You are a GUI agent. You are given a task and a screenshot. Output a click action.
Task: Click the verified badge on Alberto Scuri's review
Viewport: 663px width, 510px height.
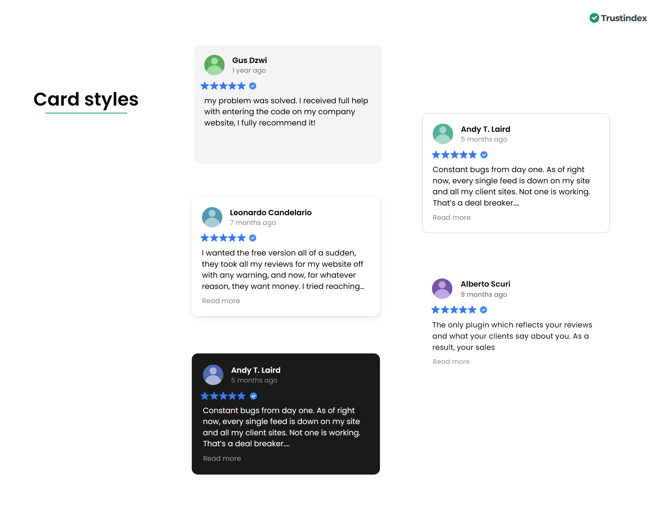click(483, 310)
